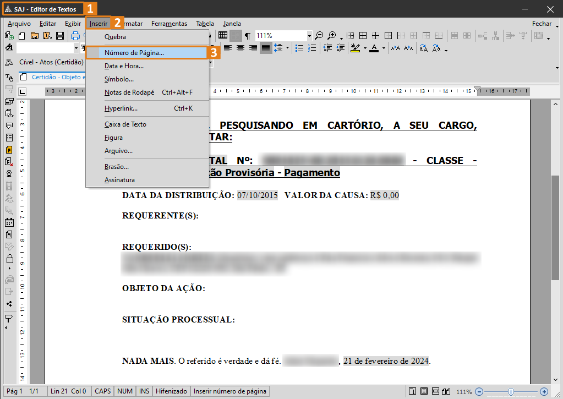Screen dimensions: 563x399
Task: Align text to the right
Action: pos(253,48)
